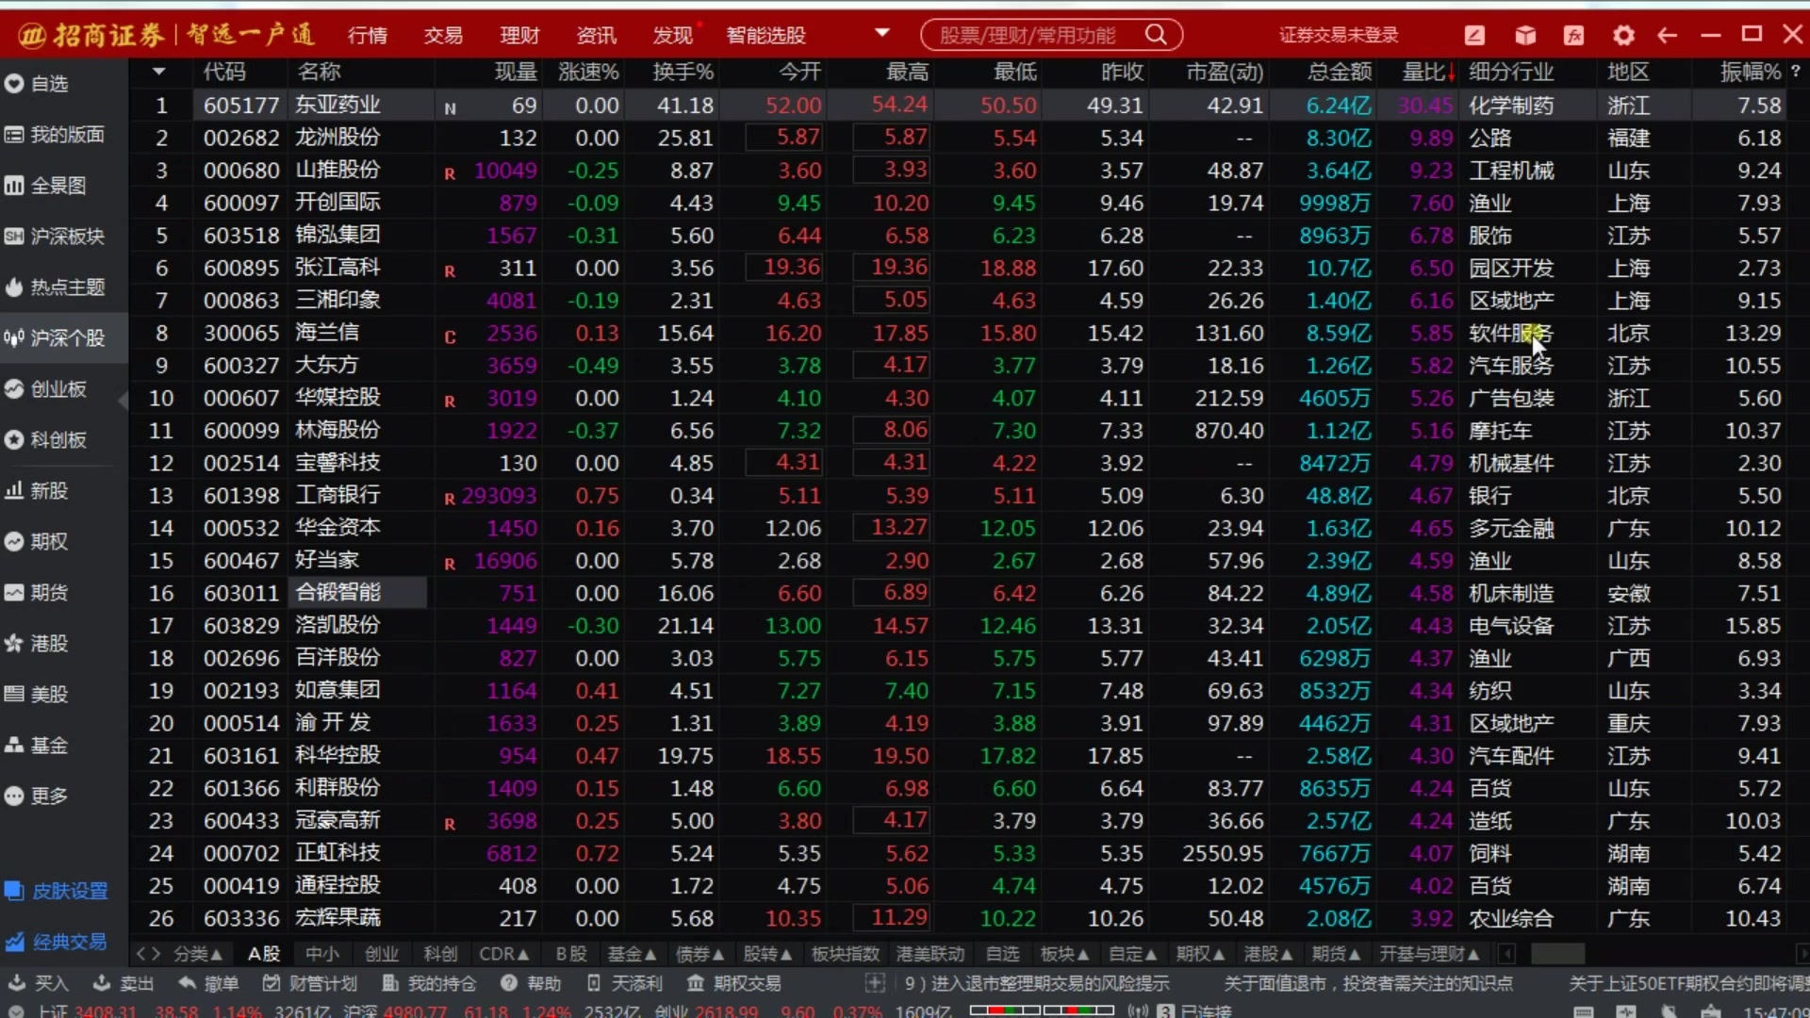The image size is (1810, 1018).
Task: Open 财管计划 in bottom toolbar
Action: click(x=310, y=983)
